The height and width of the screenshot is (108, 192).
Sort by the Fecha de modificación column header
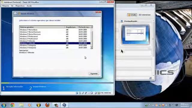click(x=84, y=27)
